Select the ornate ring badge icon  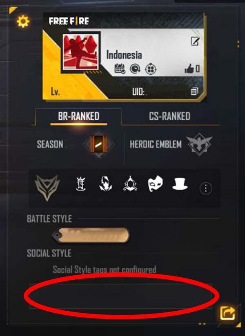coord(130,183)
